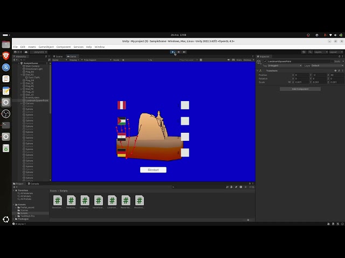Viewport: 345px width, 258px height.
Task: Select LandmarkSpawnPoint in Hierarchy
Action: click(37, 101)
